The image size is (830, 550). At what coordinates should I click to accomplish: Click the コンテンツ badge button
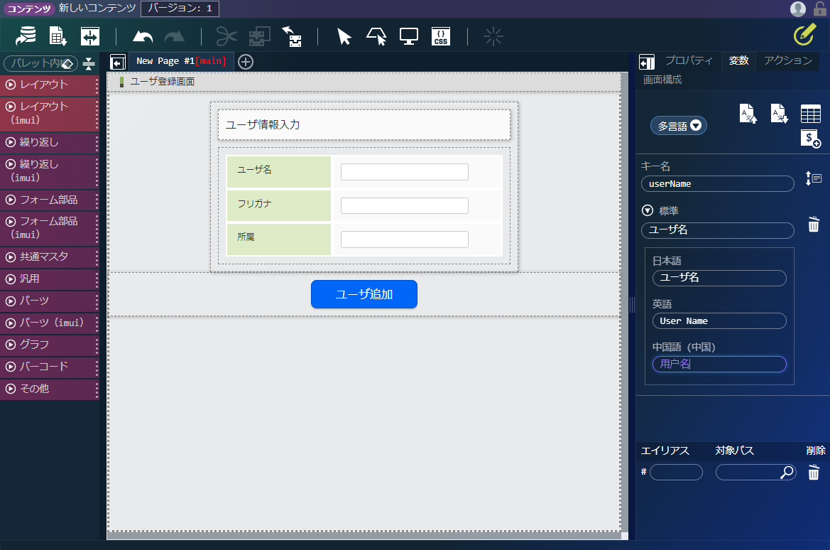pyautogui.click(x=29, y=9)
